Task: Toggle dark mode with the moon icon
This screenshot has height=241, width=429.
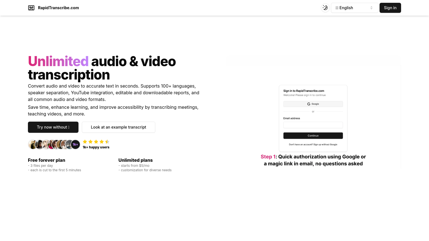Action: tap(325, 8)
